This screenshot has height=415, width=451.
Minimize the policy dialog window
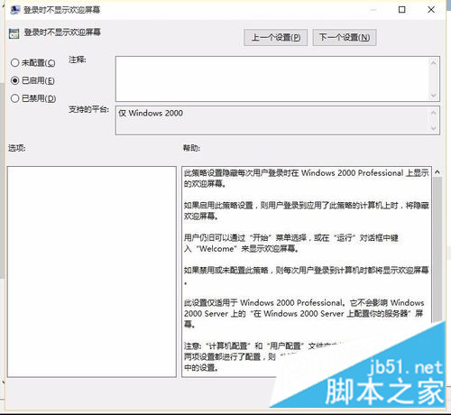point(373,10)
